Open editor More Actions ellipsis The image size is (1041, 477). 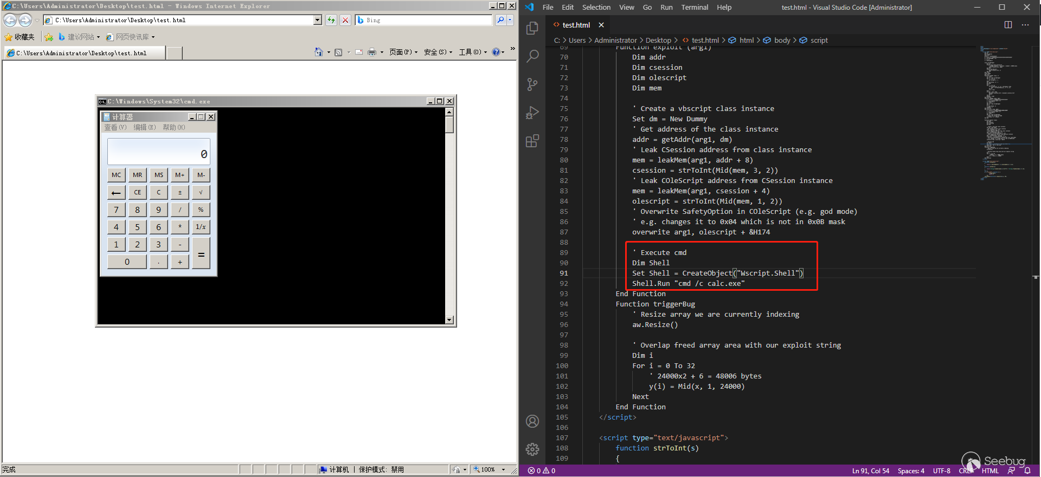pos(1025,25)
